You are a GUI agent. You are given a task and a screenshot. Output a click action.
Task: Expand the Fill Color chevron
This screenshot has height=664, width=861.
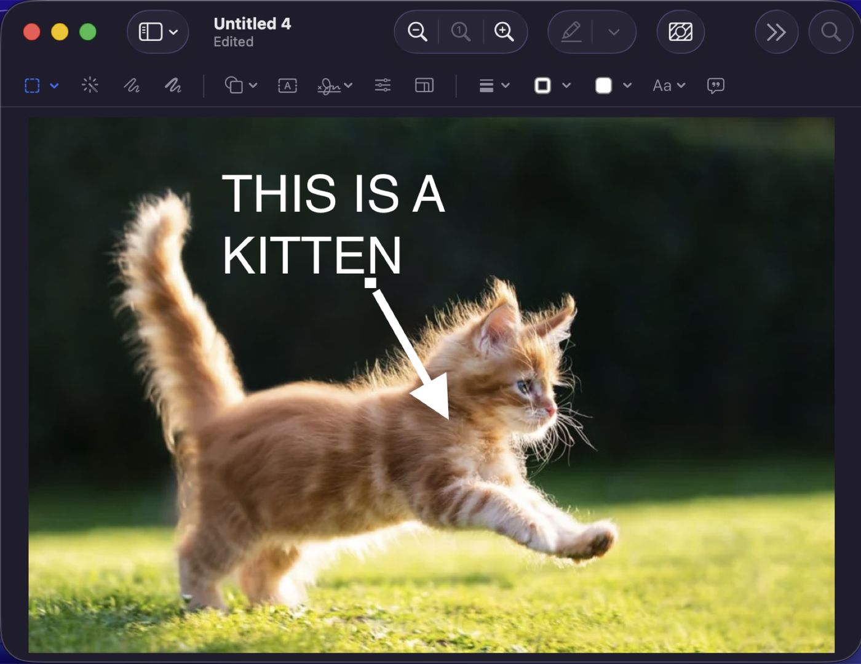627,86
